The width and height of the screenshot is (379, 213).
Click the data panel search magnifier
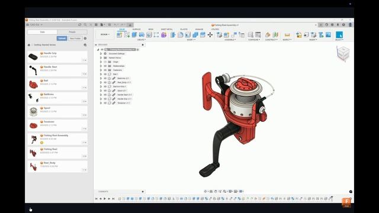click(85, 25)
